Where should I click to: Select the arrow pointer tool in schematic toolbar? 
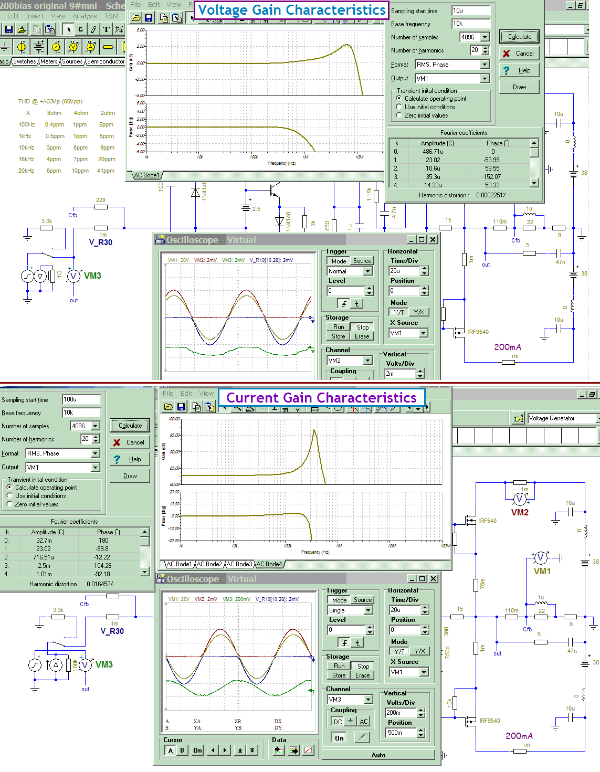pyautogui.click(x=68, y=29)
